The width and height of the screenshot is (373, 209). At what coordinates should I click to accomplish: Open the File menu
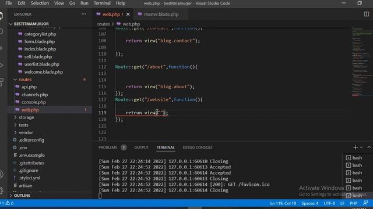(x=9, y=3)
